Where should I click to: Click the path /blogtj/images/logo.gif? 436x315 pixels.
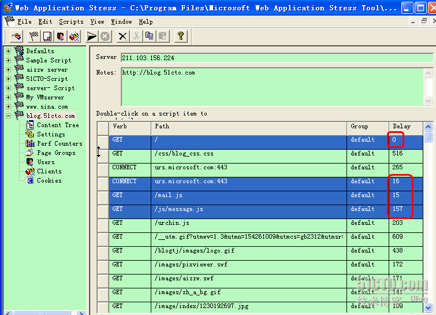[195, 251]
